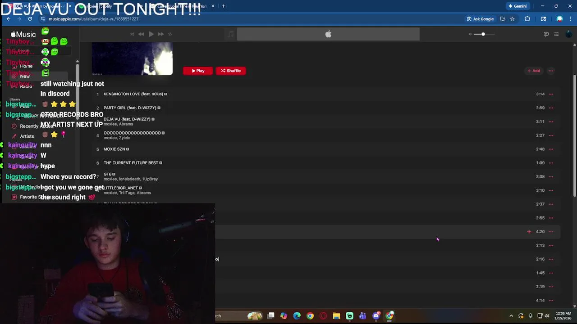Image resolution: width=577 pixels, height=324 pixels.
Task: Open more options for LITTLEBIGPLANET track
Action: (551, 190)
